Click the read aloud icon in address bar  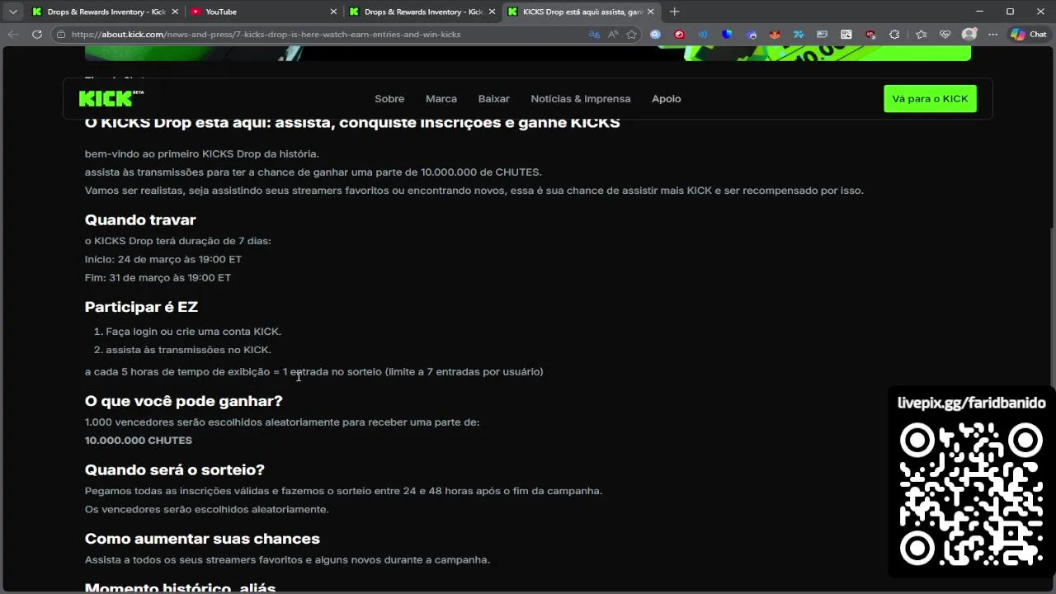pos(613,35)
